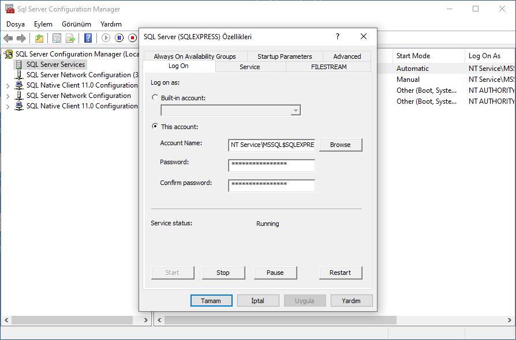Select the Built-in account radio button
This screenshot has height=340, width=516.
[x=155, y=97]
